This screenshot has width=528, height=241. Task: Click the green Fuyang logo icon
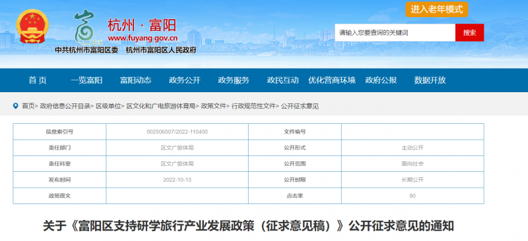point(84,27)
